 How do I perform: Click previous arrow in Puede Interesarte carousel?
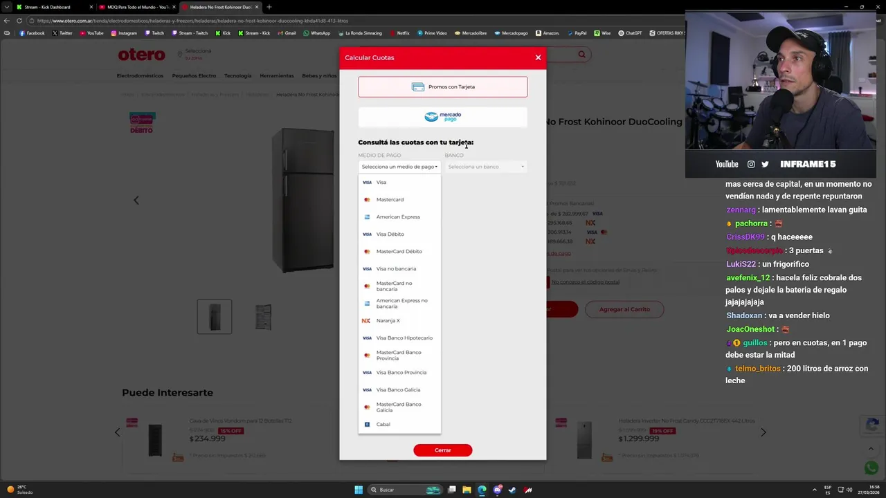click(117, 432)
